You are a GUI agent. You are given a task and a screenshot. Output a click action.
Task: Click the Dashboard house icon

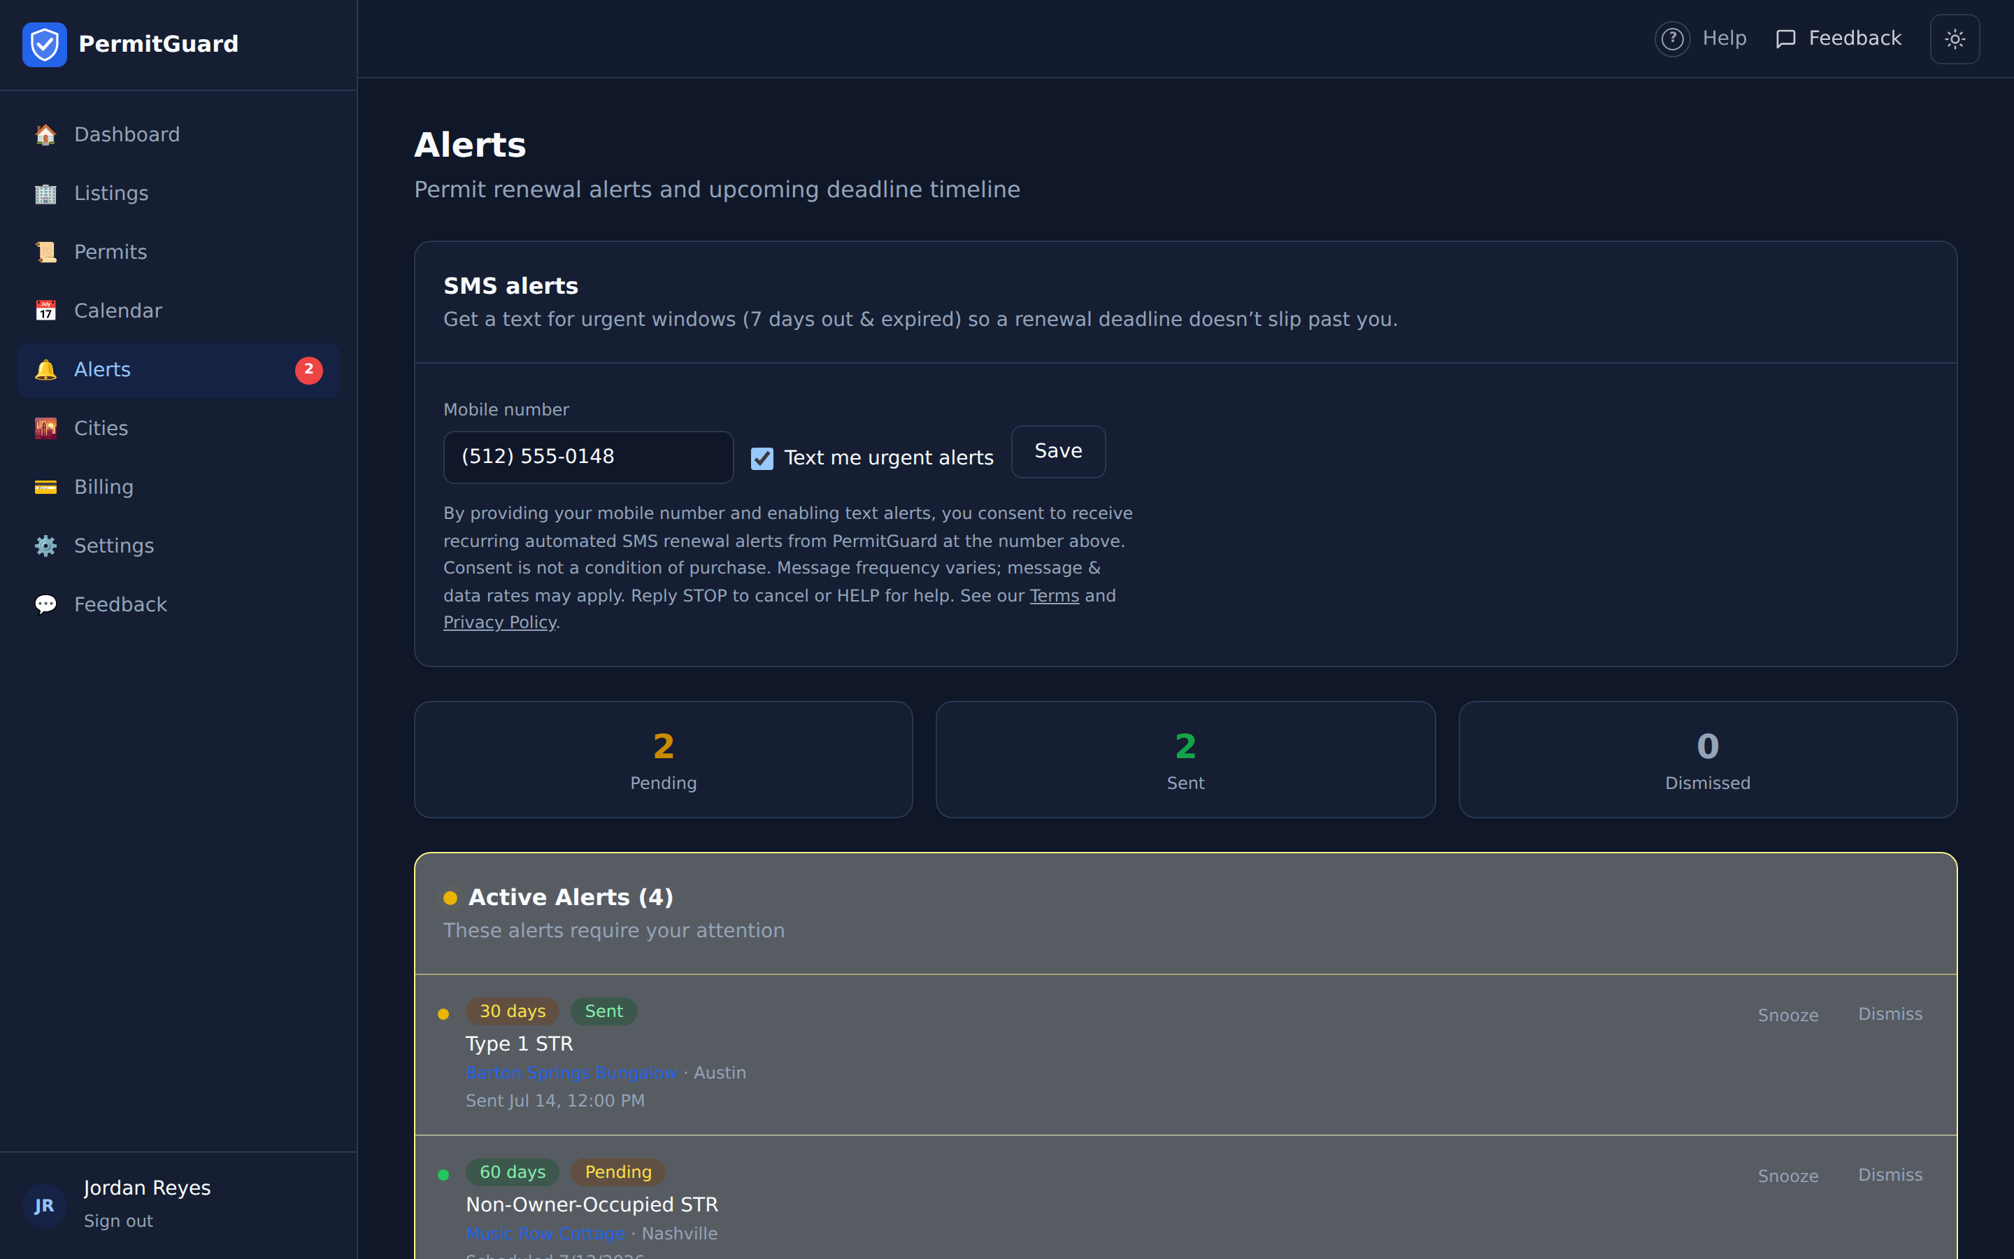(x=45, y=135)
